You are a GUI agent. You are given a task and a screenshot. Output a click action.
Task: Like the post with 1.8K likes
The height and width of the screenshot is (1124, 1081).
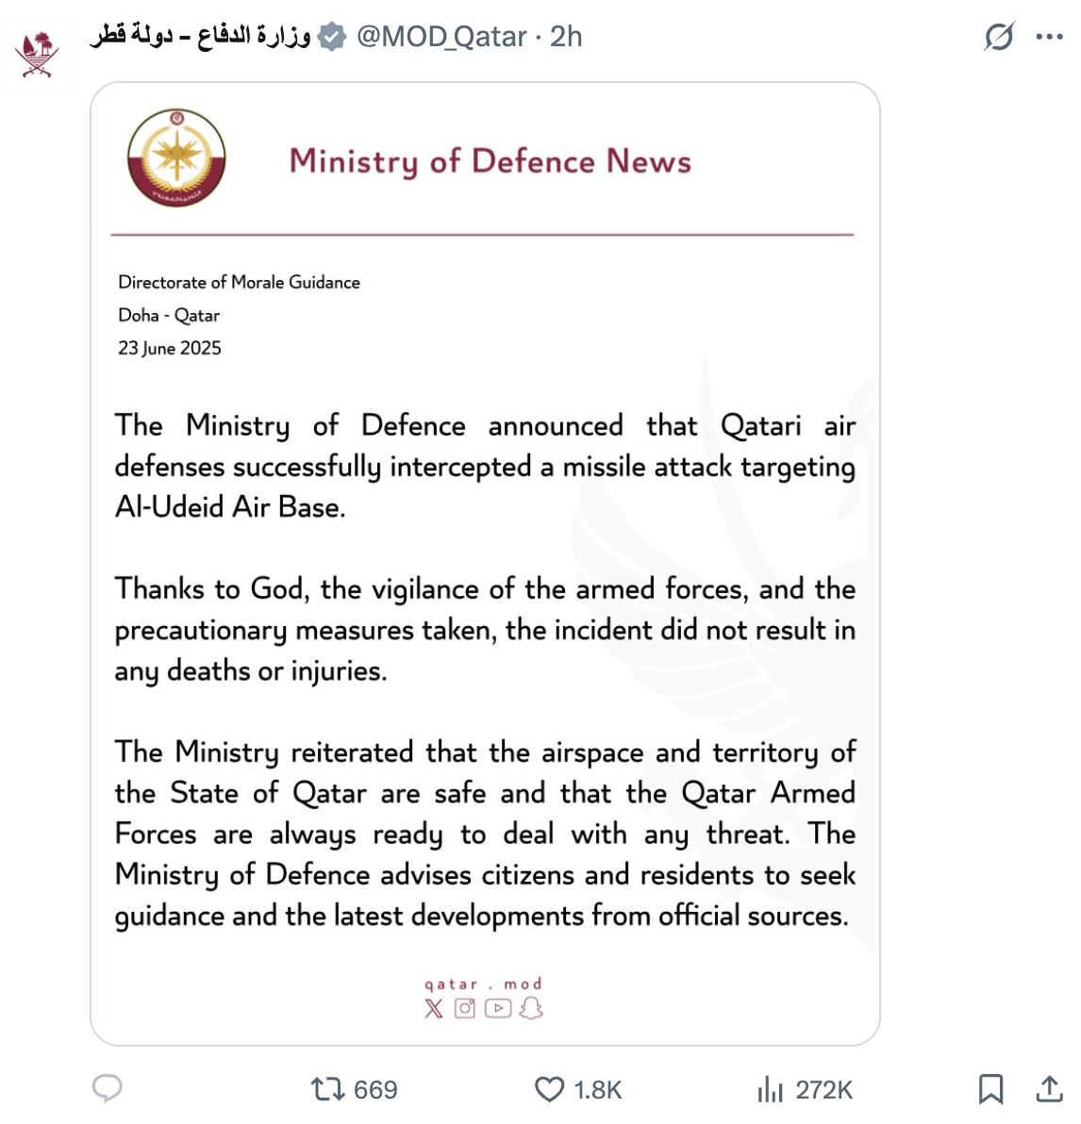578,1089
